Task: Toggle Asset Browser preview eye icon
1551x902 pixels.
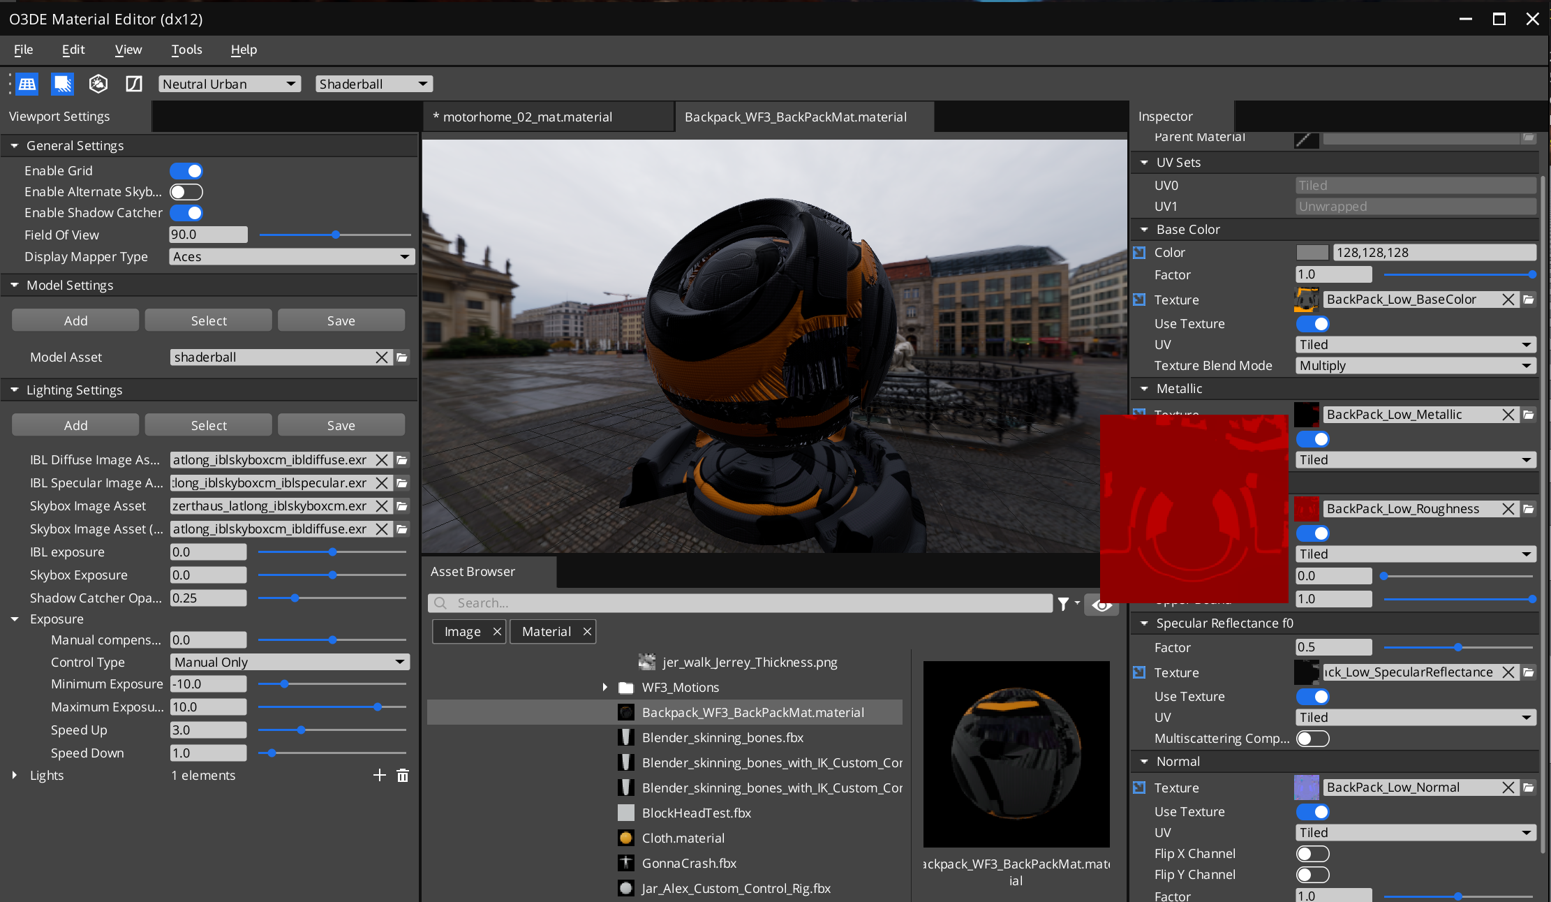Action: [1102, 605]
